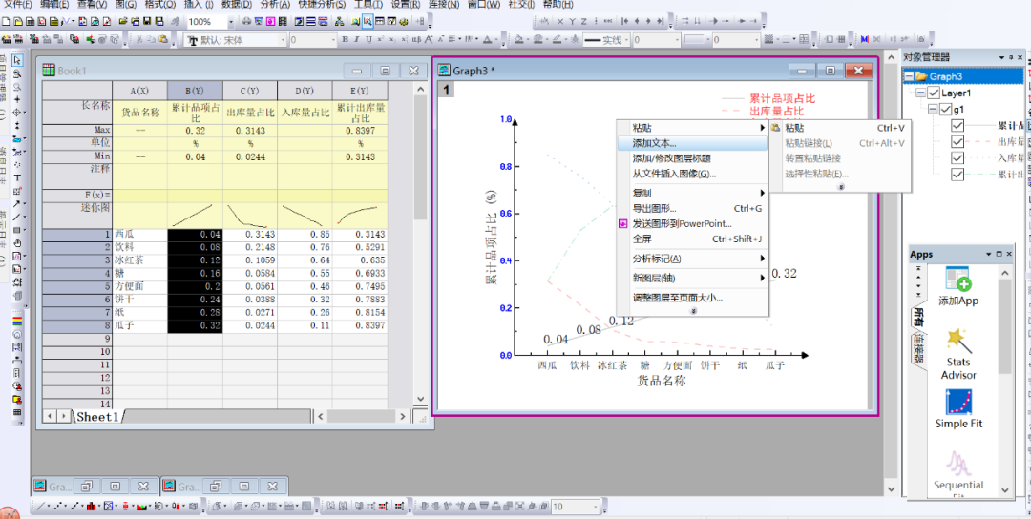The height and width of the screenshot is (519, 1031).
Task: Toggle visibility of 累计出库量占比 plot in Object Manager
Action: (x=957, y=174)
